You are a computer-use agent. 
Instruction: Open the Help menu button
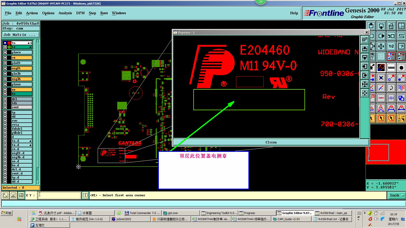coord(294,13)
